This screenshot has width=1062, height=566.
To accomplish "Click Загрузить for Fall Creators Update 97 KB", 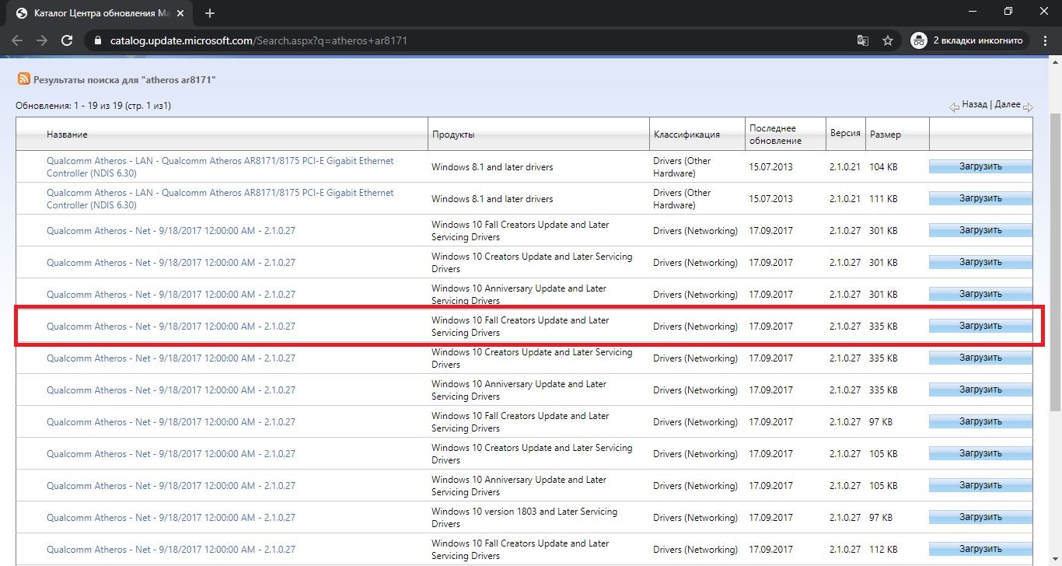I will pyautogui.click(x=980, y=421).
